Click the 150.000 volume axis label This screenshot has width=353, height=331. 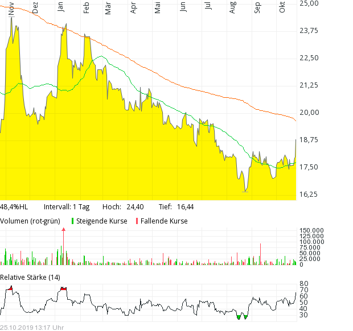(x=311, y=230)
